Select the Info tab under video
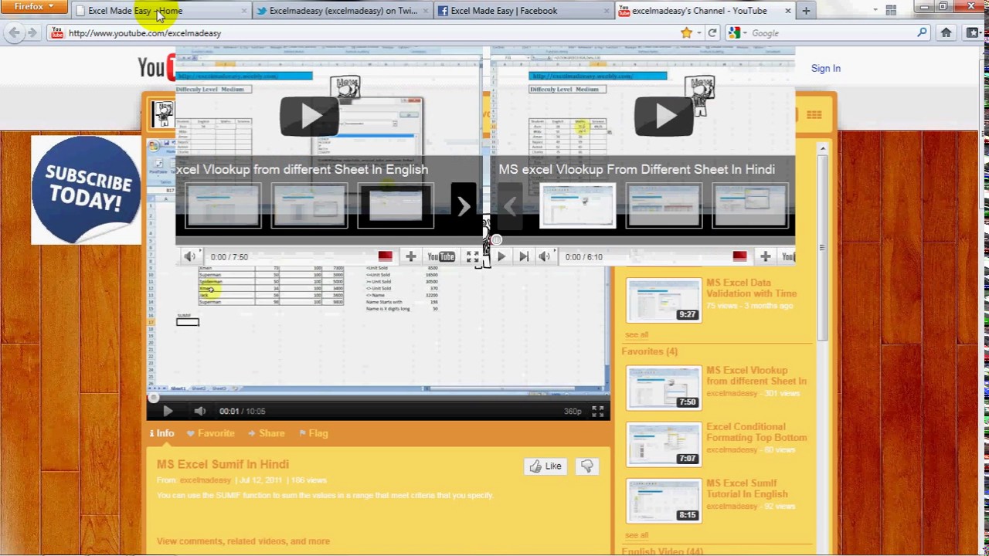 161,433
